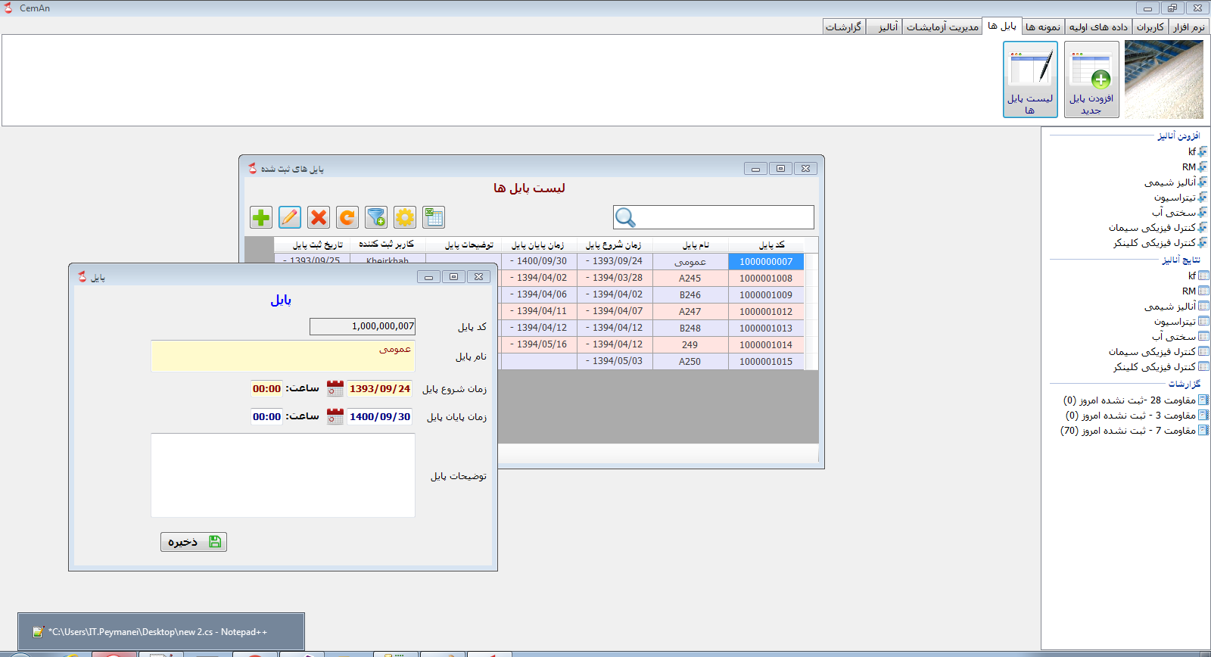Open کنترل فیزیکی سیمان under افزودن آنالیز
This screenshot has height=657, width=1211.
click(x=1158, y=228)
